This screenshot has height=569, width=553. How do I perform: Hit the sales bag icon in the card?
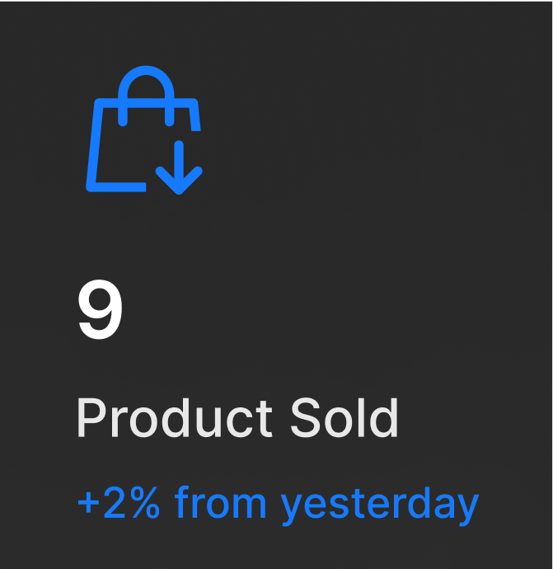pos(143,130)
